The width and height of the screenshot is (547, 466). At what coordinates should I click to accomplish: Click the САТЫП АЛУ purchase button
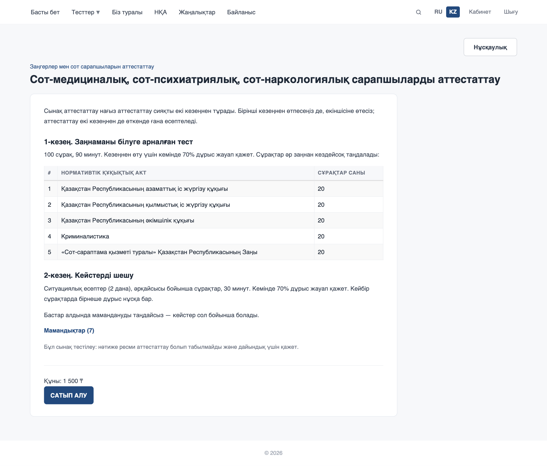69,395
